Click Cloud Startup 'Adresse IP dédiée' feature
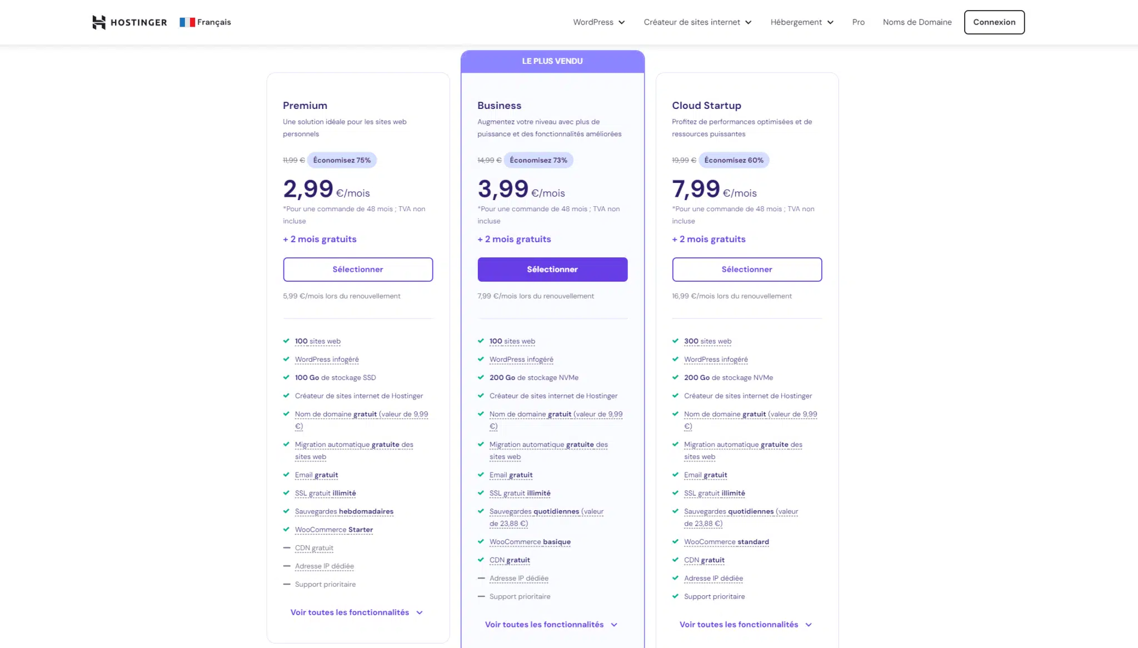Screen dimensions: 1138x648 [x=713, y=579]
